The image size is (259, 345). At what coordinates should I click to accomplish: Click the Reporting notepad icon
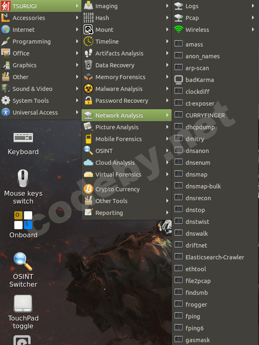(89, 213)
